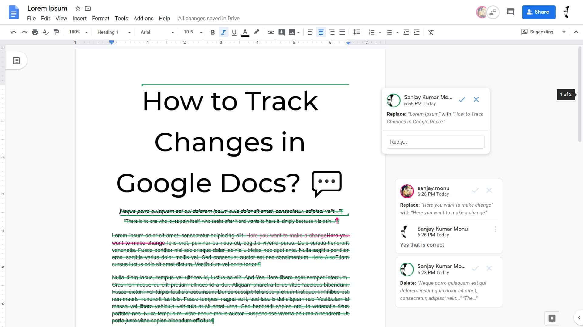
Task: Clear all text formatting
Action: [431, 32]
